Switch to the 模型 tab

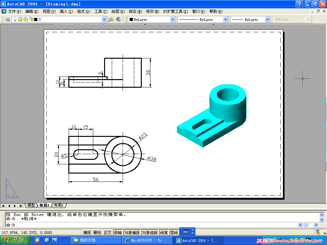click(x=31, y=205)
